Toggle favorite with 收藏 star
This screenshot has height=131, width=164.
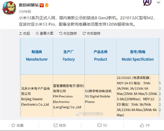click(17, 125)
